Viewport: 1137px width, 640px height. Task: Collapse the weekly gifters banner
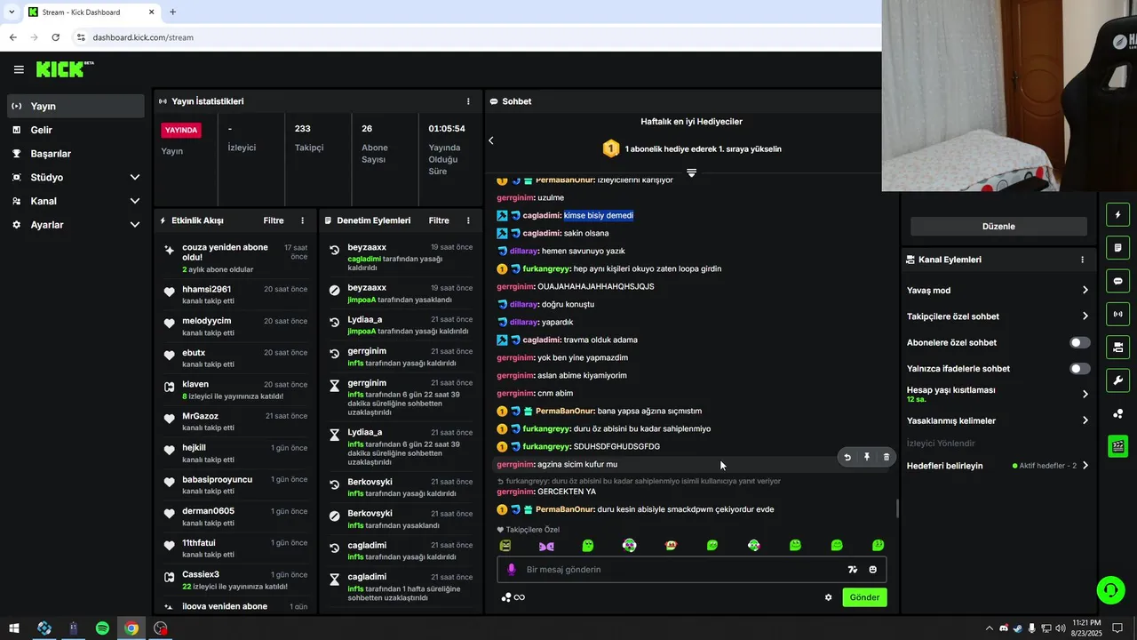pyautogui.click(x=691, y=172)
